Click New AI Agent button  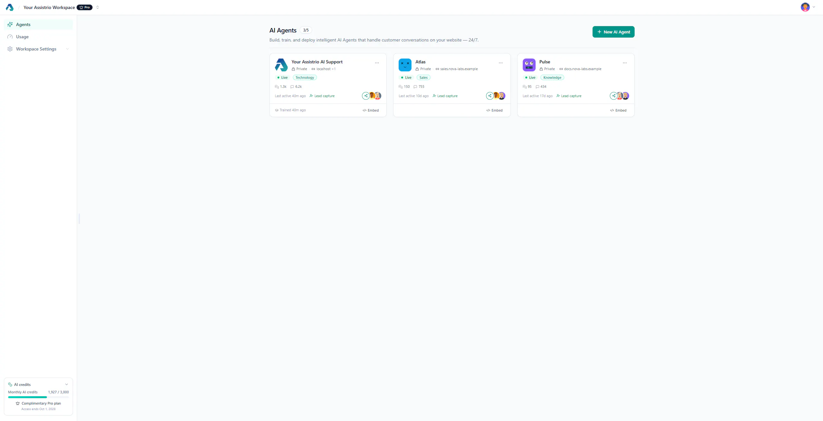(613, 32)
